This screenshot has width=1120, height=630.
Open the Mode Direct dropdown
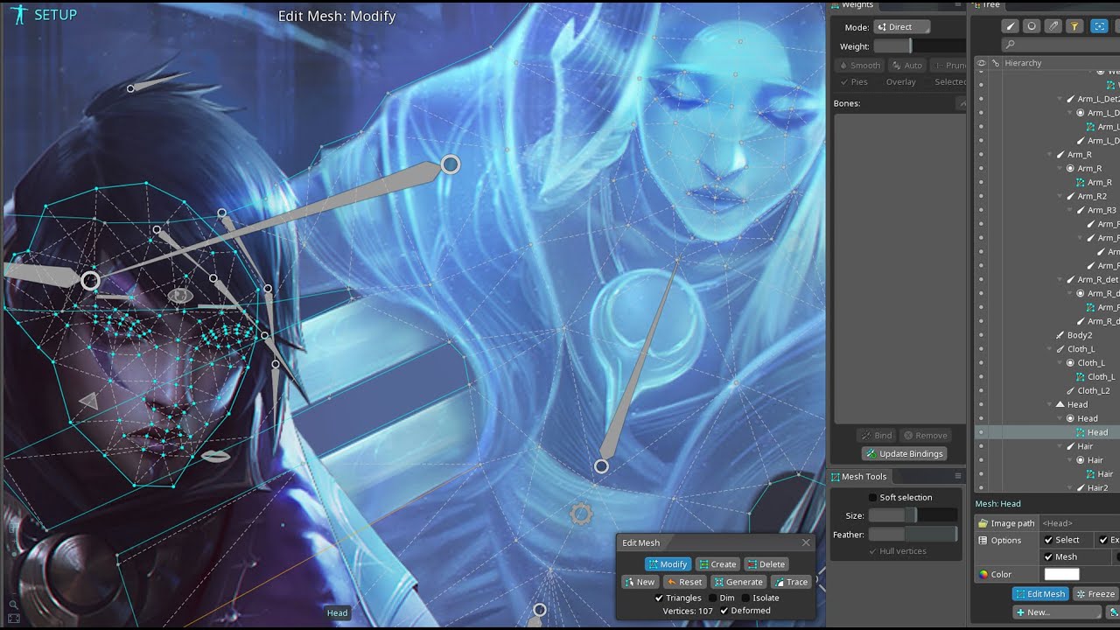tap(901, 27)
